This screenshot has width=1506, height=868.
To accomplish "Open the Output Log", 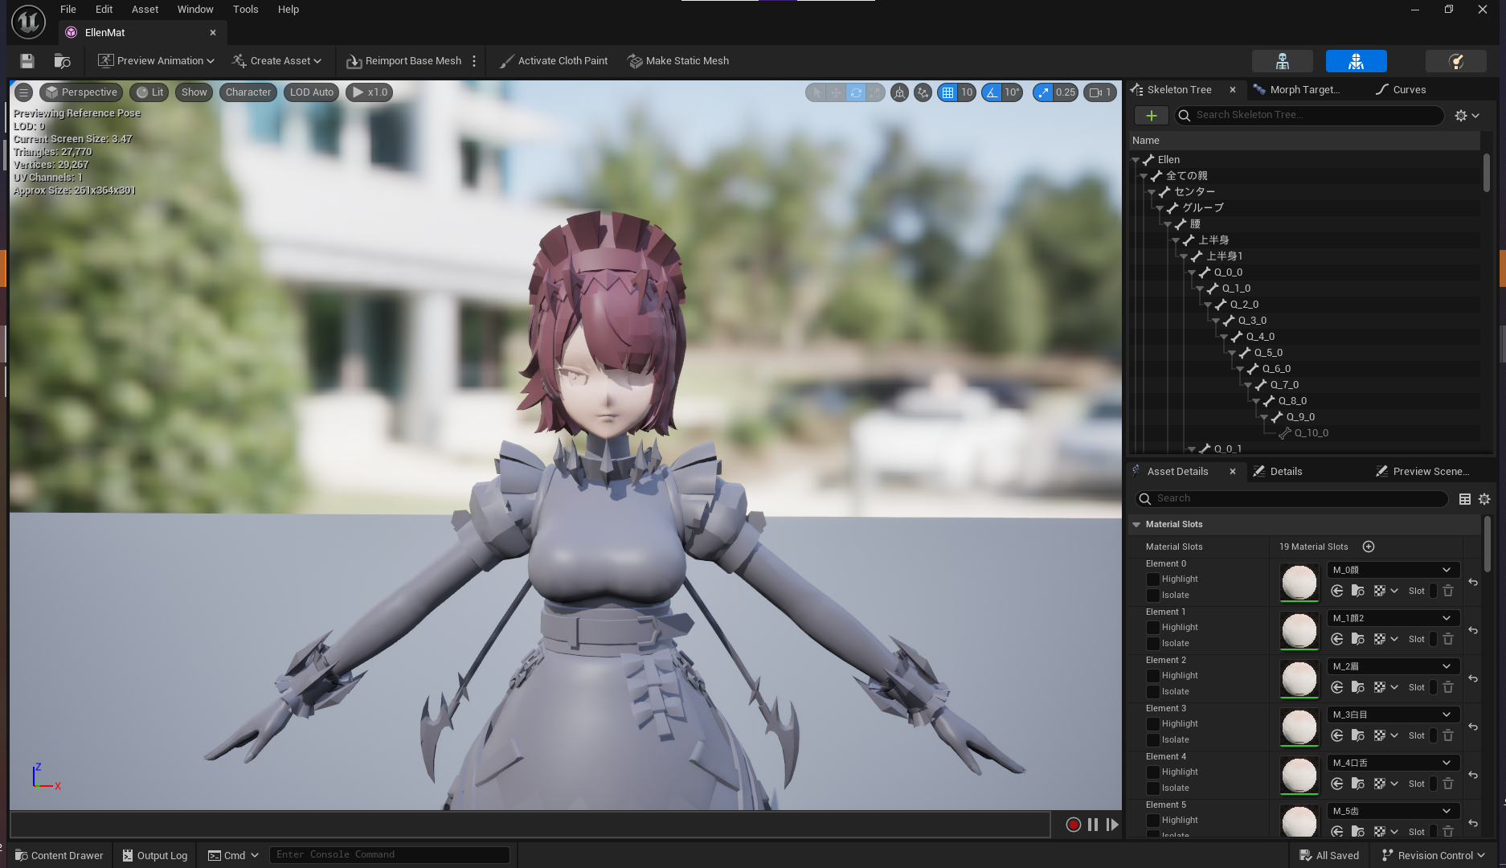I will (155, 855).
